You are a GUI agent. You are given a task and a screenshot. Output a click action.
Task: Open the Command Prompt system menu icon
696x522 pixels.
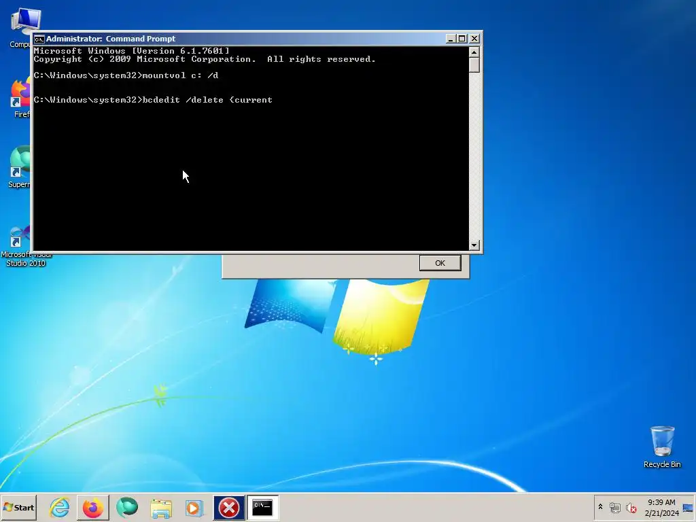click(39, 39)
